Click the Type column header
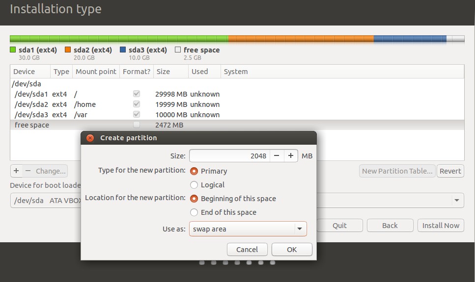Image resolution: width=475 pixels, height=282 pixels. coord(61,72)
